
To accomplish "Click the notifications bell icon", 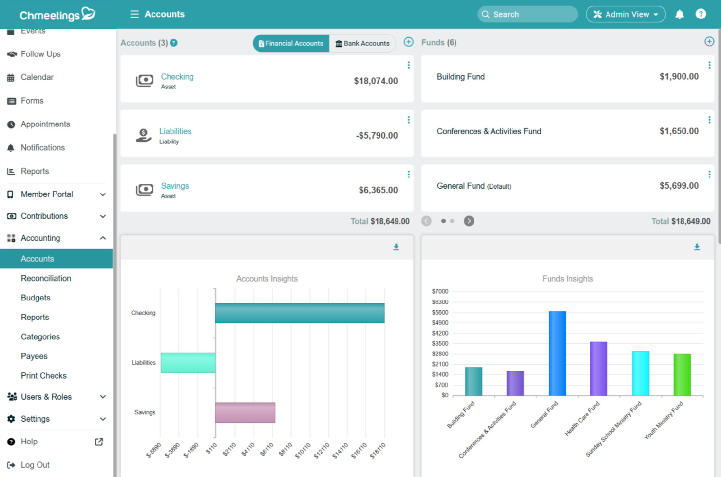I will (x=679, y=14).
